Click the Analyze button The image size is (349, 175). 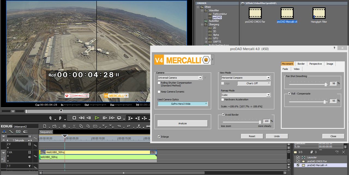(x=182, y=123)
